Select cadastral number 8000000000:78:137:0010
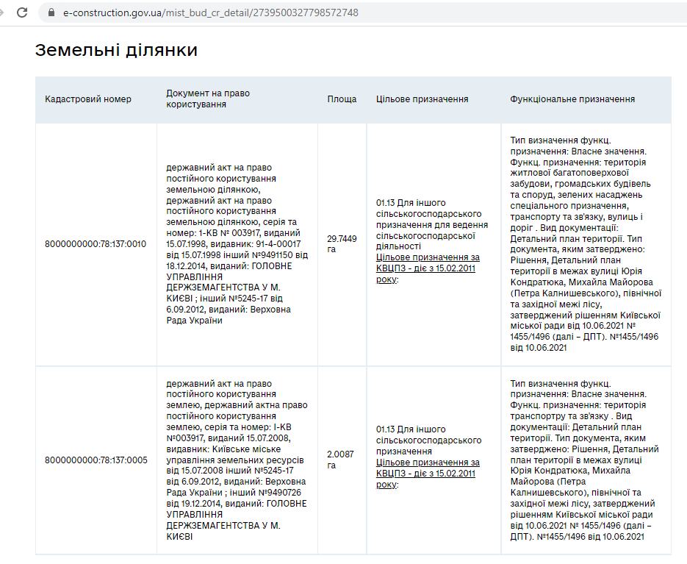 click(x=96, y=244)
